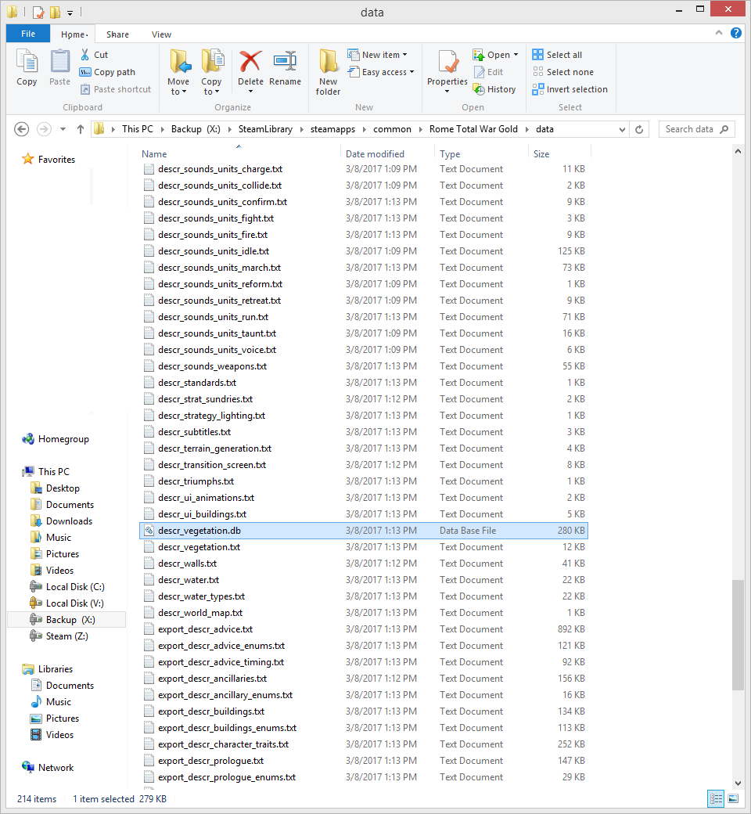Click the Edit button in Open group
751x814 pixels.
point(488,72)
